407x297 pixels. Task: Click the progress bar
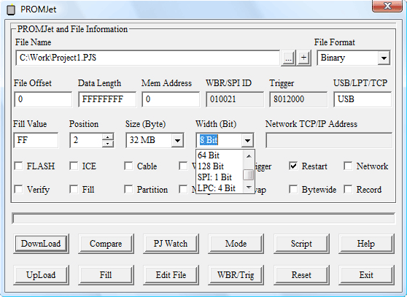click(204, 218)
